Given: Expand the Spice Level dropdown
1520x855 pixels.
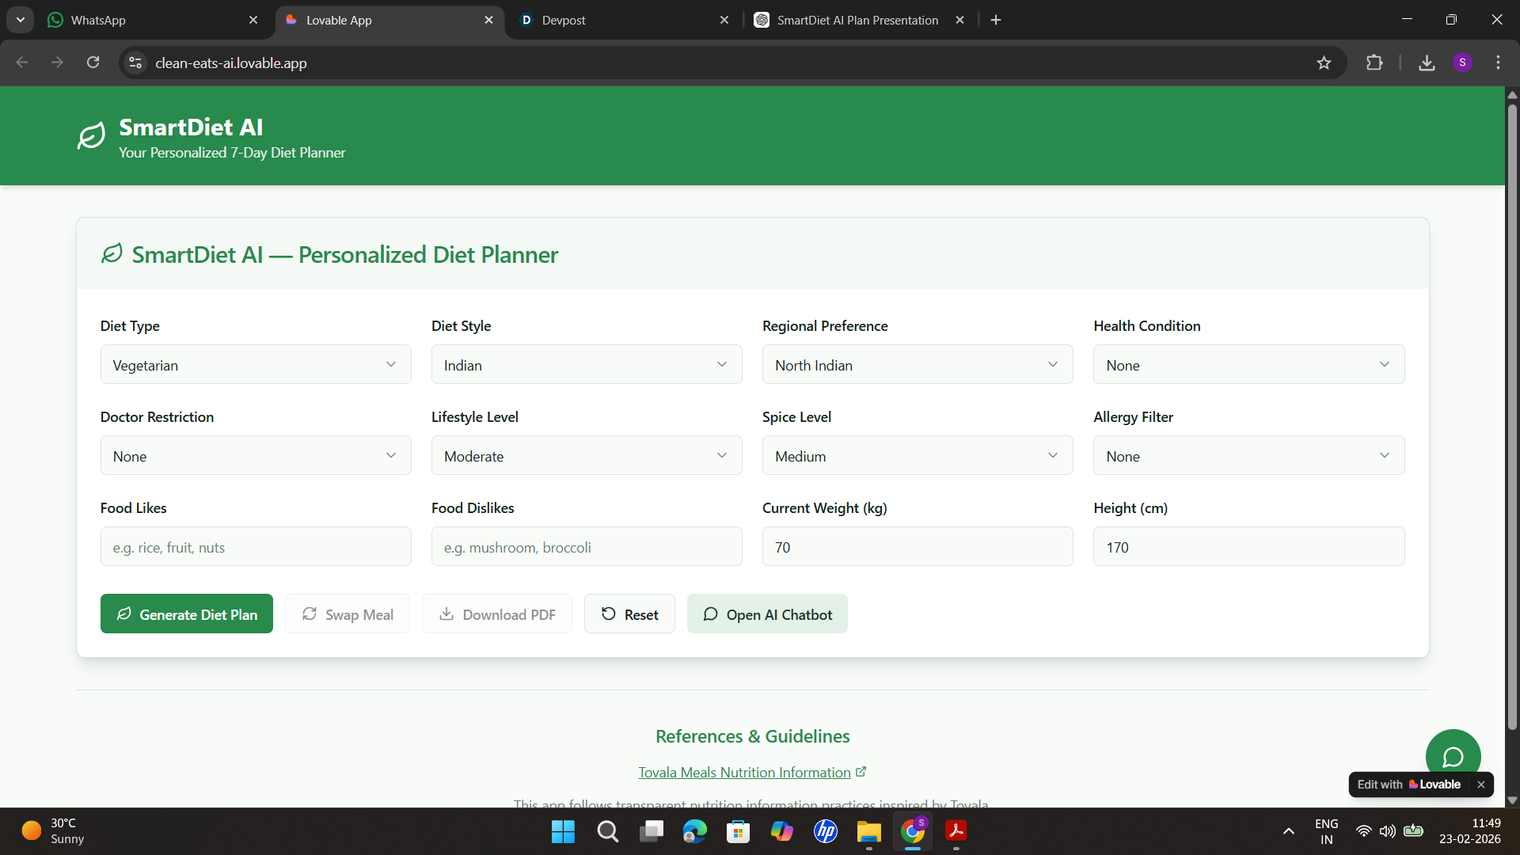Looking at the screenshot, I should (x=917, y=456).
